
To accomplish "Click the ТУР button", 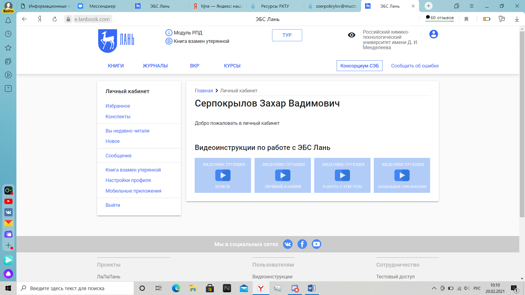I will (287, 35).
